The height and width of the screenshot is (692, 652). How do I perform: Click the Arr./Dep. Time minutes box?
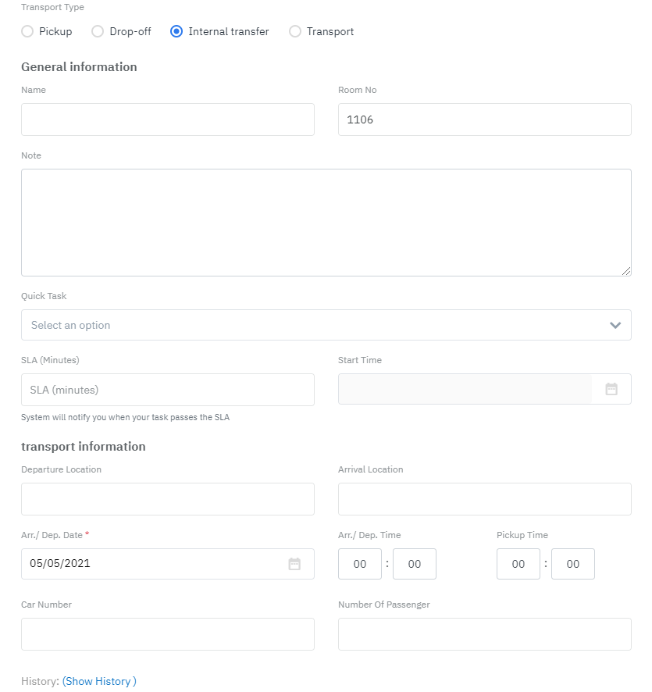tap(415, 564)
